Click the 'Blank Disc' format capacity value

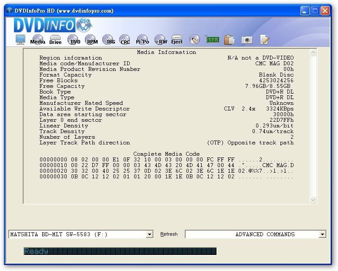(276, 75)
